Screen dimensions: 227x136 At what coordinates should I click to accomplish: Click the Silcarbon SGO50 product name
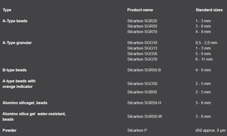(x=142, y=84)
